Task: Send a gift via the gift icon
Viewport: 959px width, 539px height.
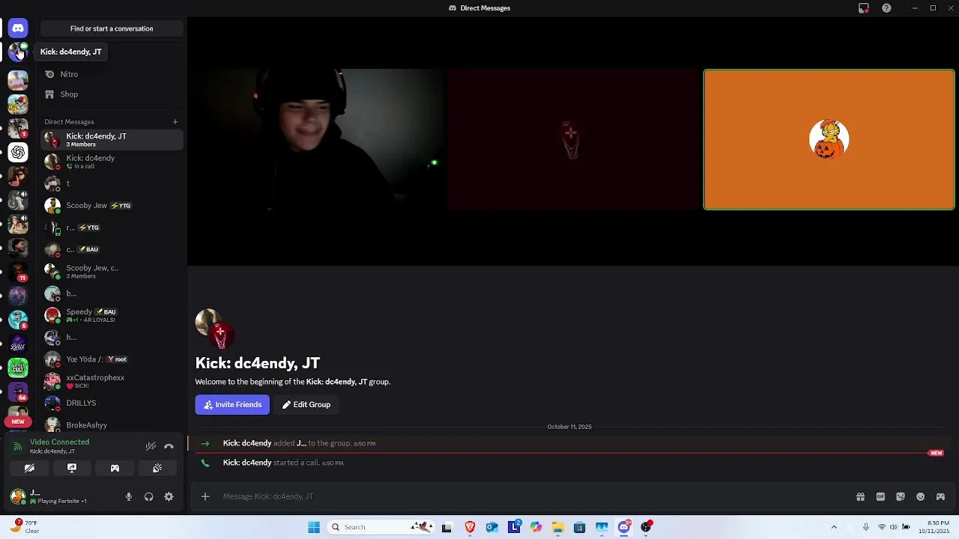Action: [860, 496]
